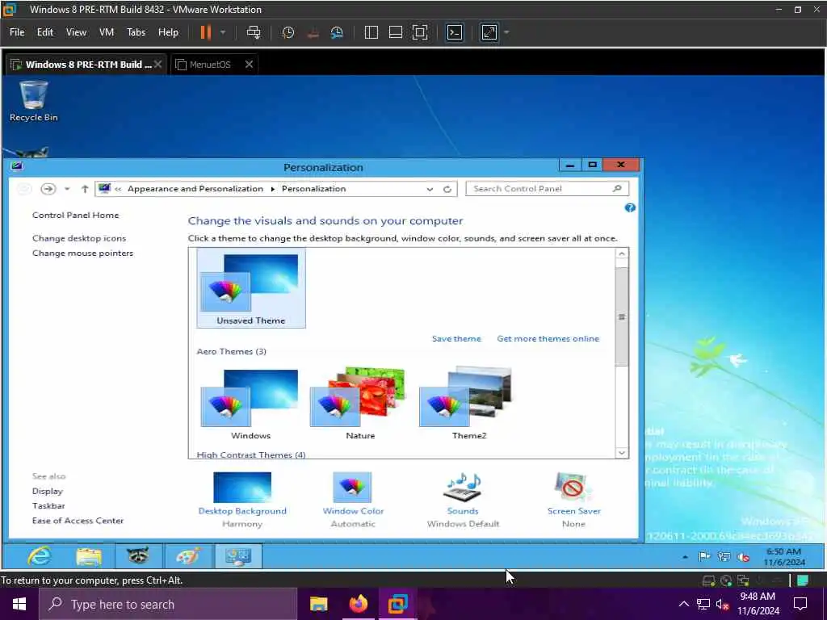Close the MenuetOS tab
This screenshot has width=827, height=620.
coord(249,65)
